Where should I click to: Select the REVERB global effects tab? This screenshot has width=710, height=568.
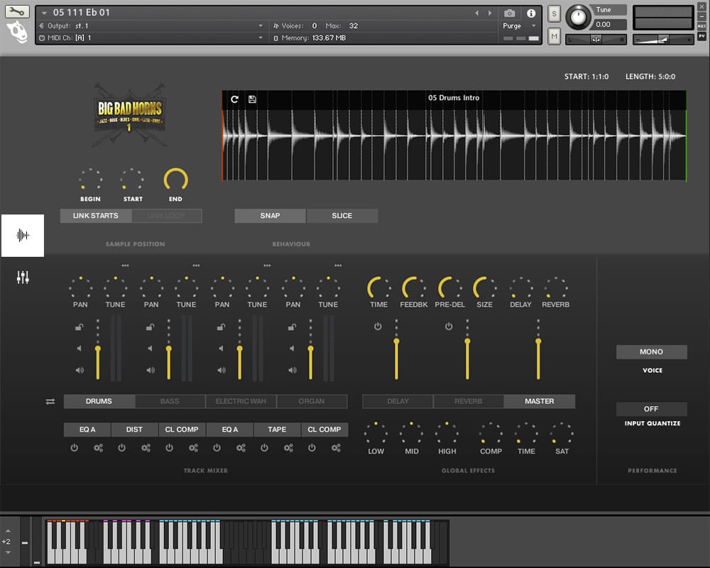[468, 402]
